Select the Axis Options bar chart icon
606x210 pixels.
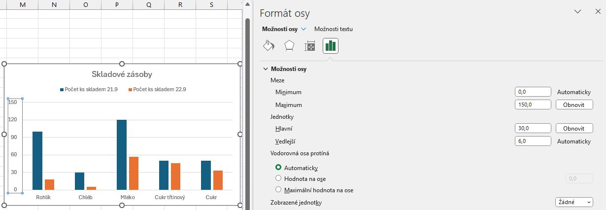pos(331,46)
